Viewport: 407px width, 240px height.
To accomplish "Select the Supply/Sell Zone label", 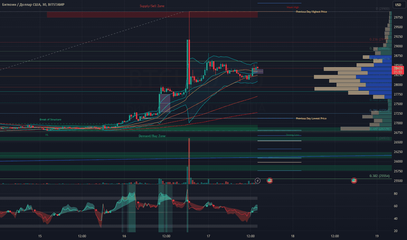I will 152,6.
